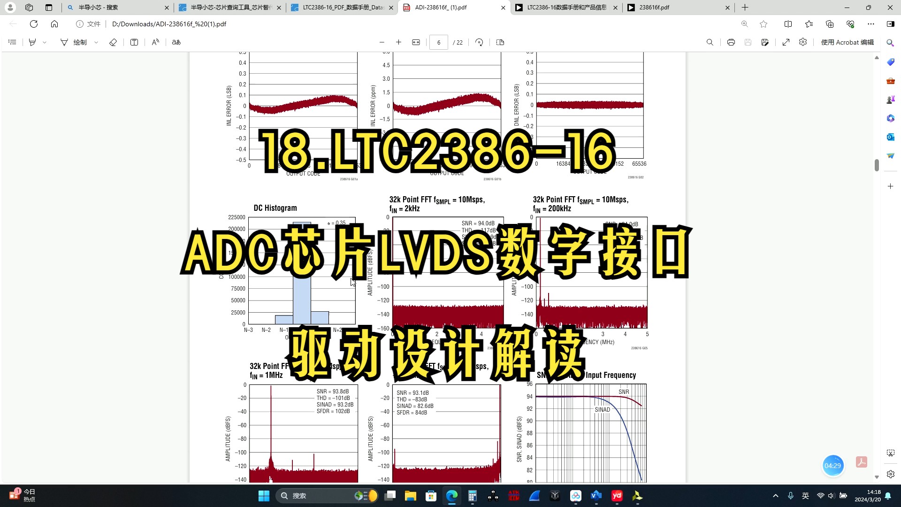Open sidebar customization settings
901x507 pixels.
click(890, 474)
